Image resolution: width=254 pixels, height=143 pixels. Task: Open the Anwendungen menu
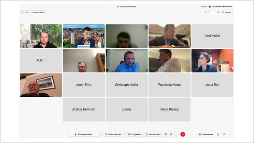[206, 134]
